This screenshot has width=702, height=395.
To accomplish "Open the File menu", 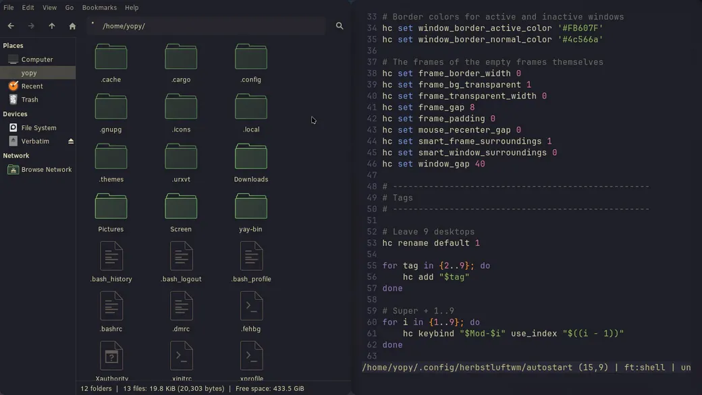I will (x=9, y=7).
